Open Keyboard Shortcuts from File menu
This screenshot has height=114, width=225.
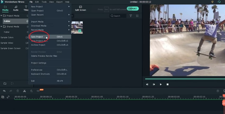[50, 74]
